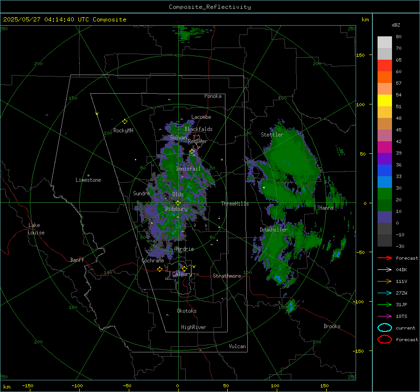Viewport: 420px width, 392px height.
Task: Click the cyan current ellipse legend icon
Action: pyautogui.click(x=385, y=328)
